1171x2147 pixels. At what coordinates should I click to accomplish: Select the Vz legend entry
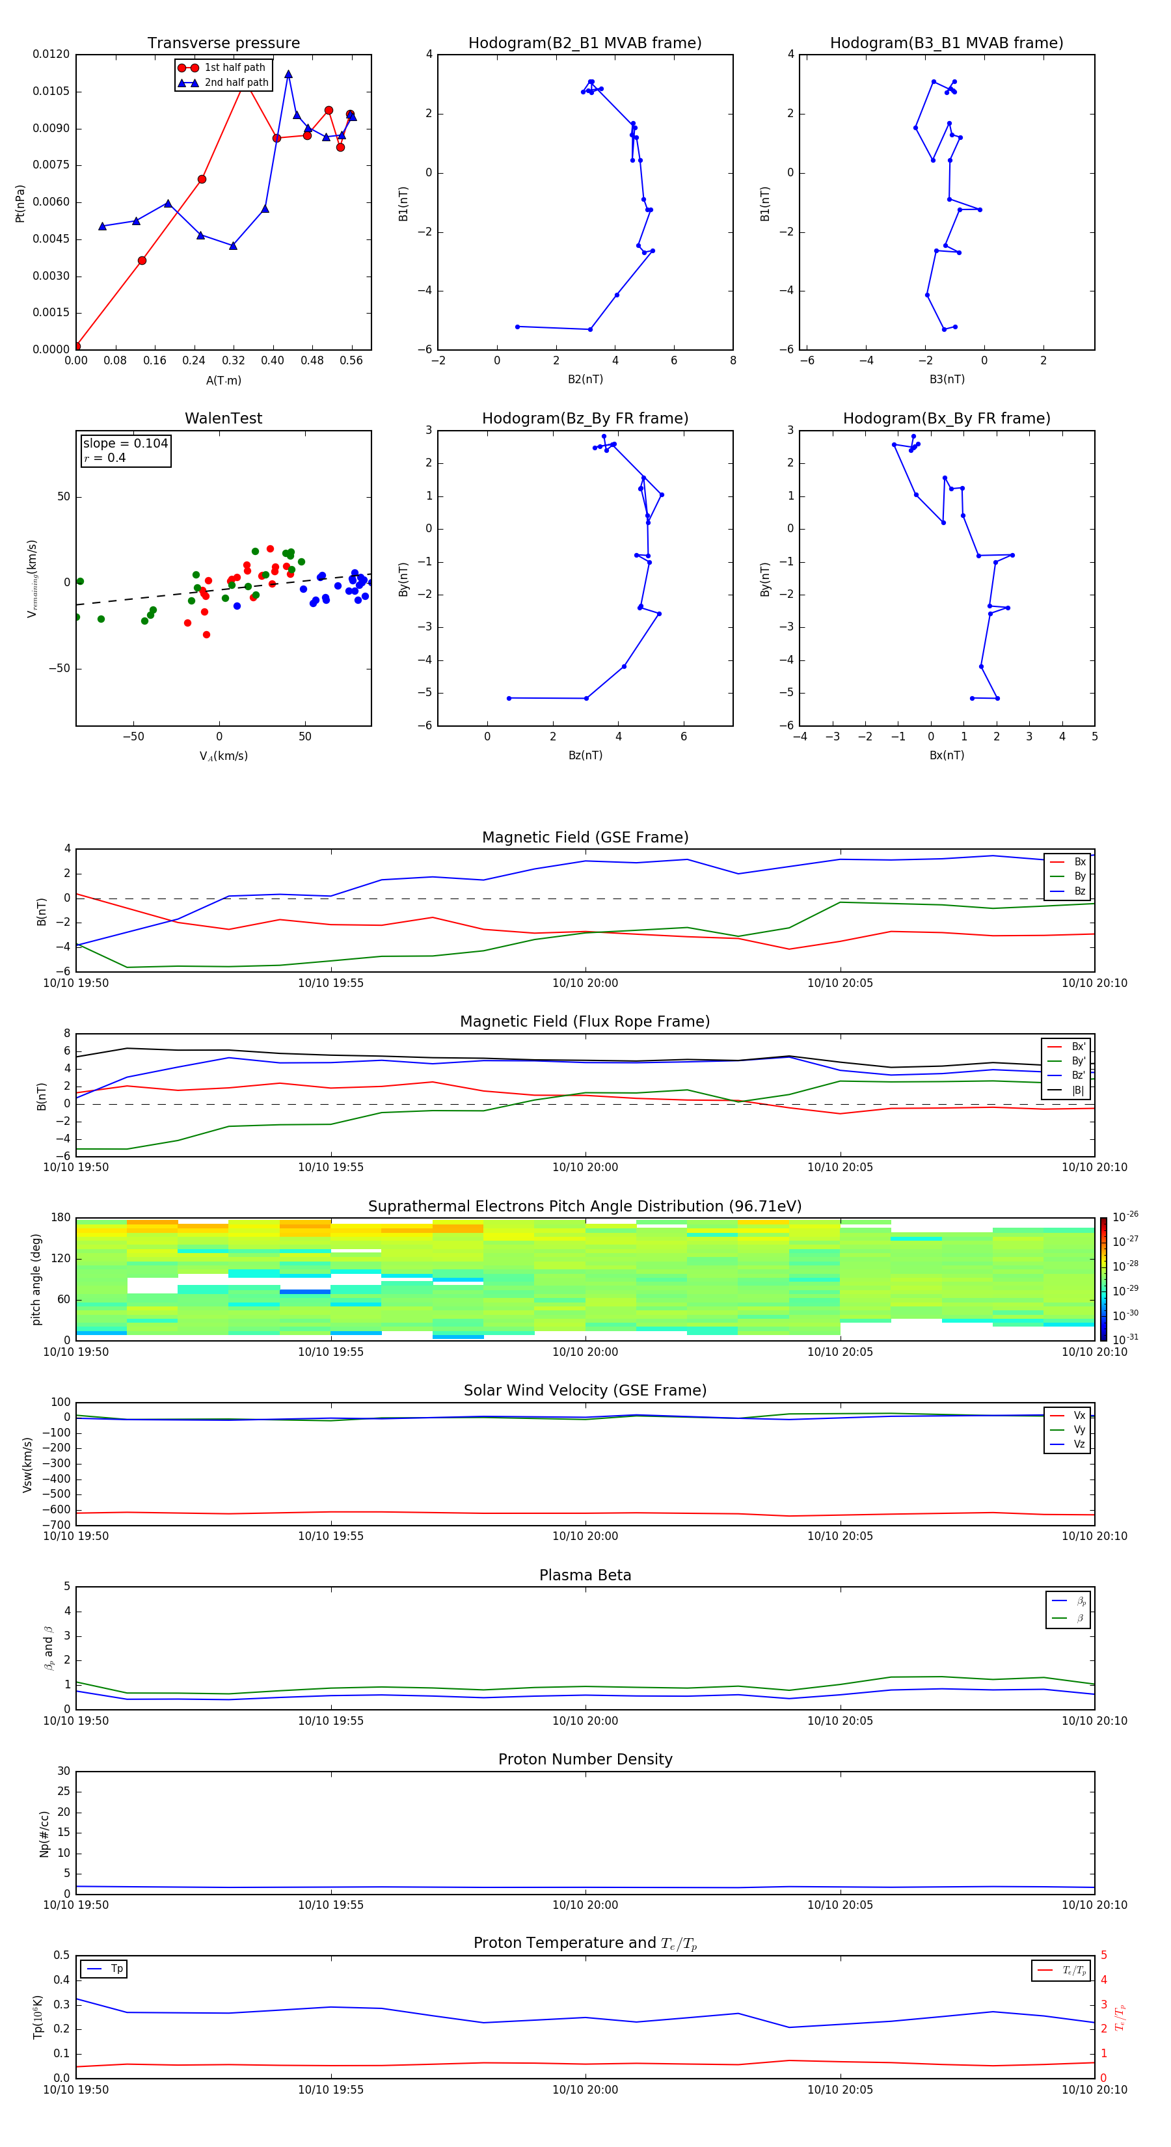pyautogui.click(x=1068, y=1444)
